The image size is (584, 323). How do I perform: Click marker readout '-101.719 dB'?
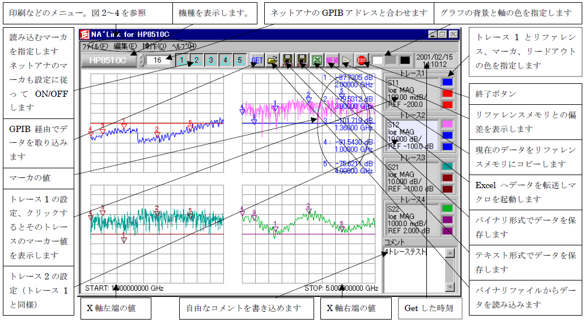354,121
